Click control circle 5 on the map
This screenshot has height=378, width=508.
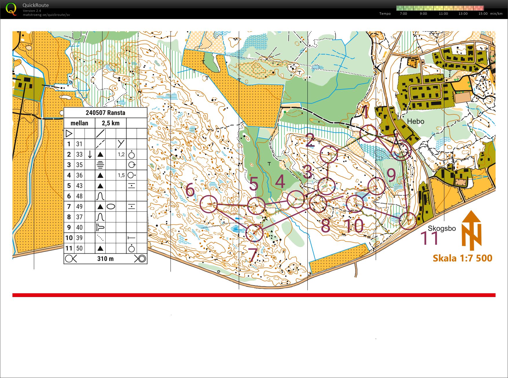(256, 206)
